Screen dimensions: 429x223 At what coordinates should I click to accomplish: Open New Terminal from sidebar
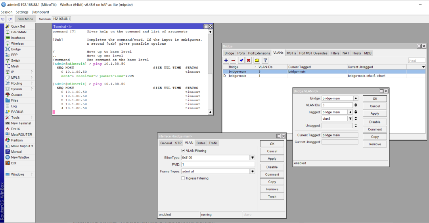pos(21,123)
